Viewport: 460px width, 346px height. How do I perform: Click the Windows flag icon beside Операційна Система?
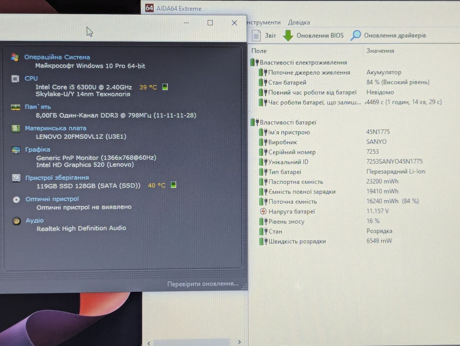(15, 57)
